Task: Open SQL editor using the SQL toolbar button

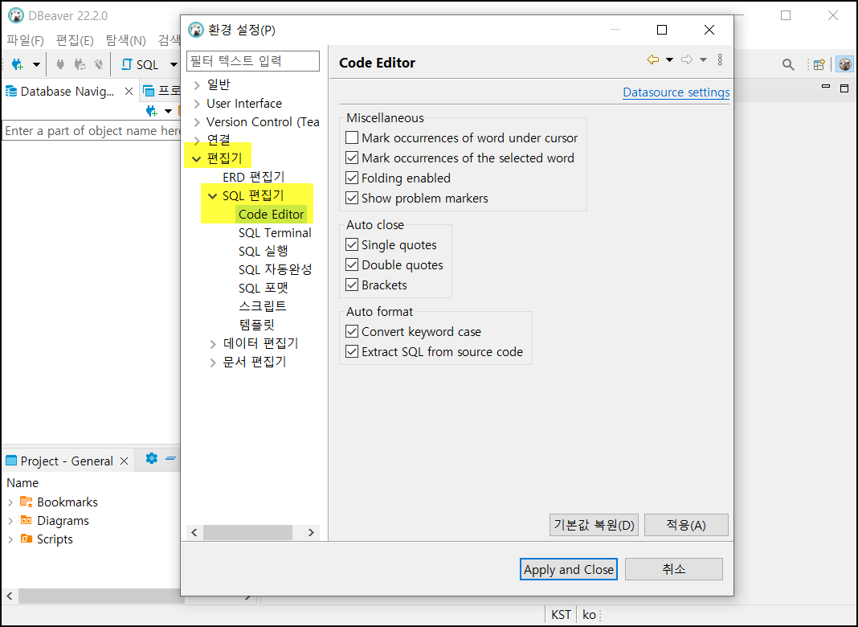Action: pyautogui.click(x=140, y=64)
